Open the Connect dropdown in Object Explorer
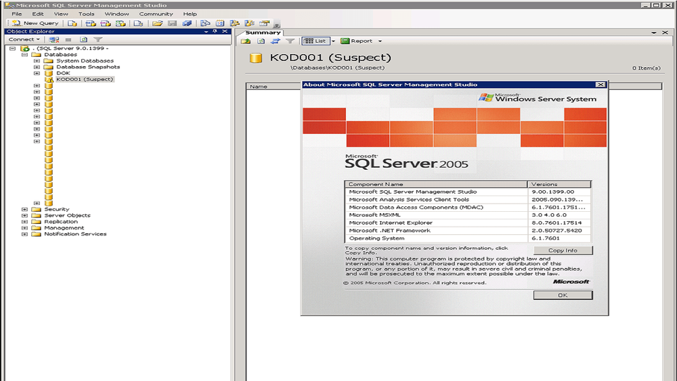This screenshot has width=677, height=381. [24, 40]
